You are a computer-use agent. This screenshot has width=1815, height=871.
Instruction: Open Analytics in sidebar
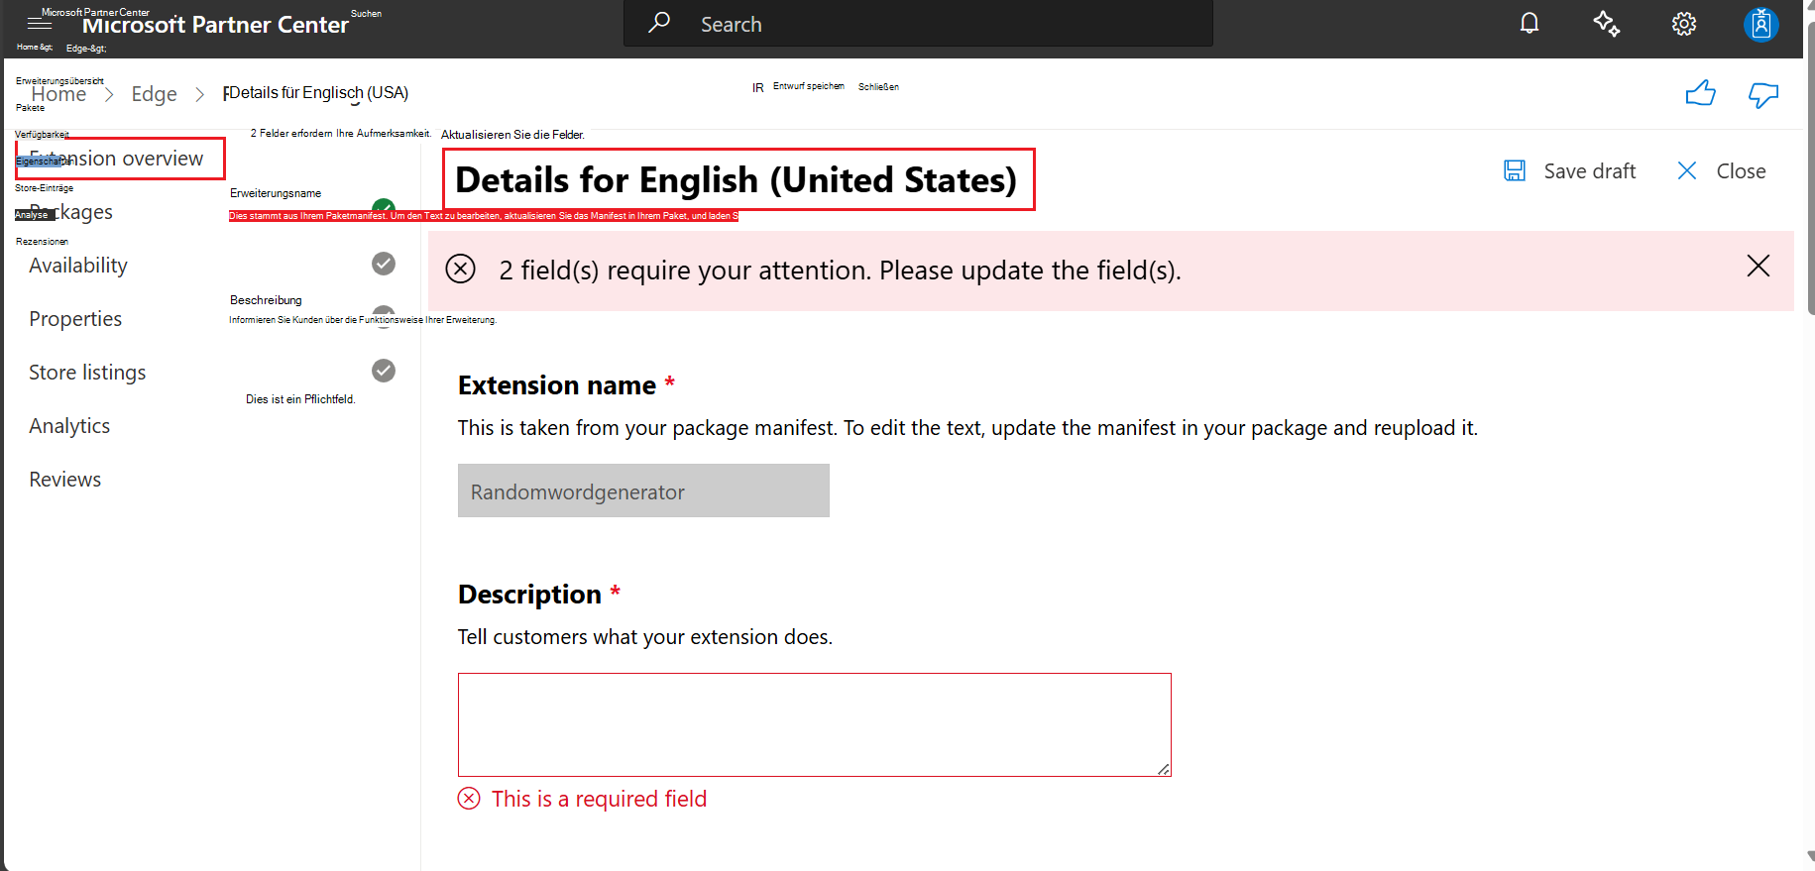click(x=69, y=426)
